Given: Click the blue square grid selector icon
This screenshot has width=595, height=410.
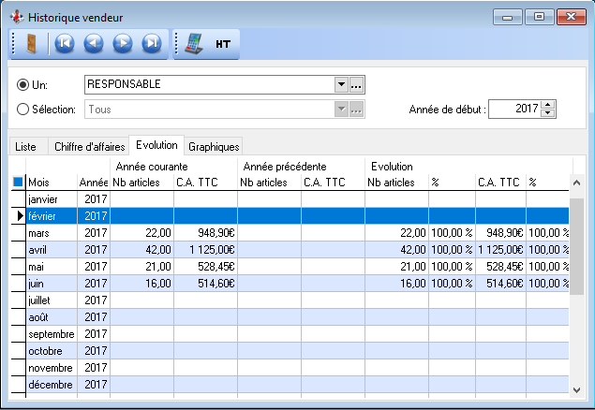Looking at the screenshot, I should (18, 183).
